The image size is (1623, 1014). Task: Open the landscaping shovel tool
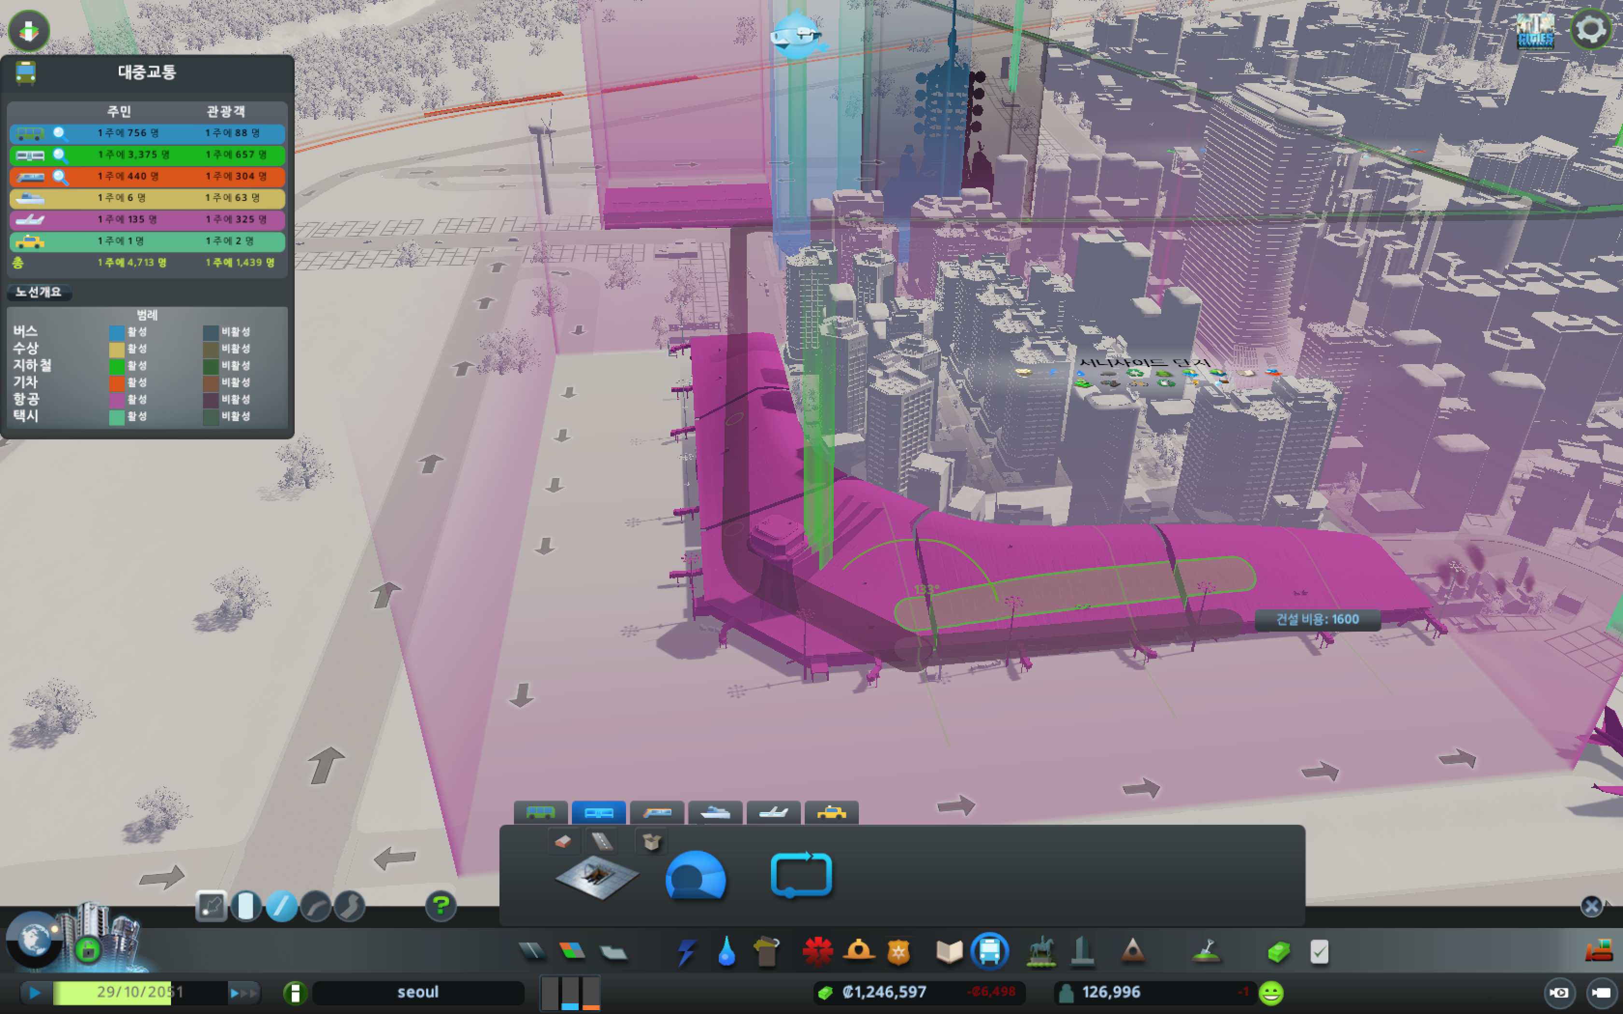(x=1206, y=950)
